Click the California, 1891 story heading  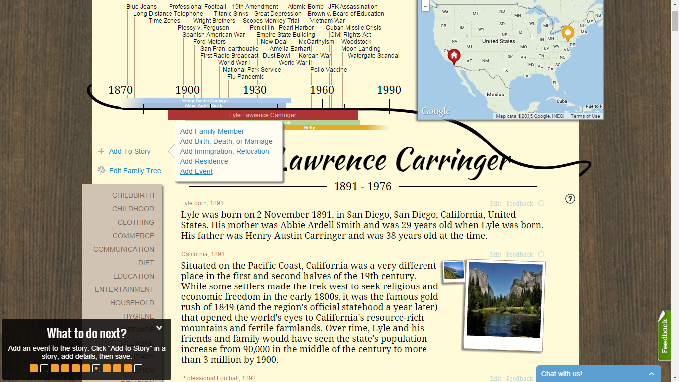coord(203,254)
